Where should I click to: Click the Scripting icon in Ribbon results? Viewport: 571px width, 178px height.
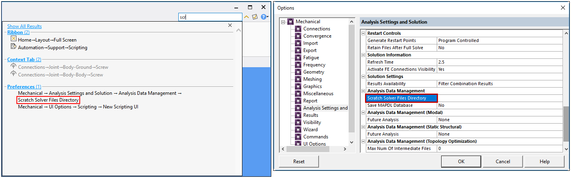(x=13, y=47)
